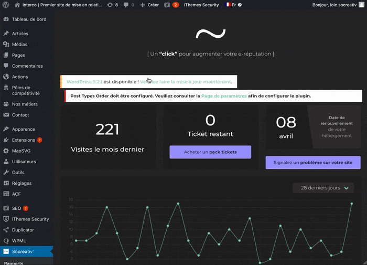367x265 pixels.
Task: Open the Articles menu item
Action: coord(20,34)
